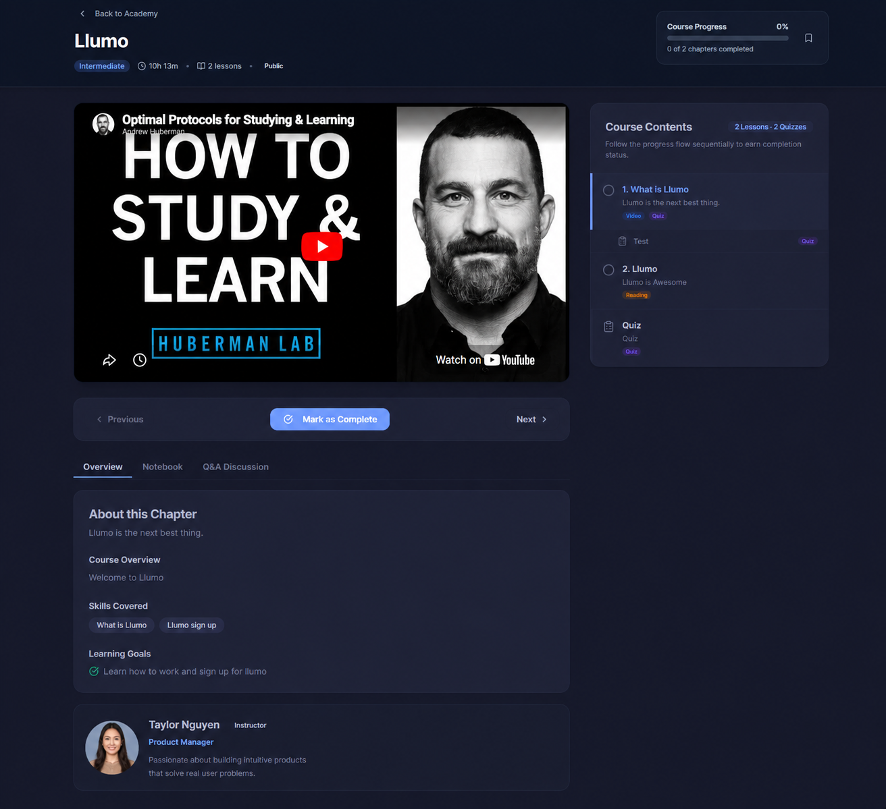
Task: Open chapter 1. What is Llumo
Action: coord(709,202)
